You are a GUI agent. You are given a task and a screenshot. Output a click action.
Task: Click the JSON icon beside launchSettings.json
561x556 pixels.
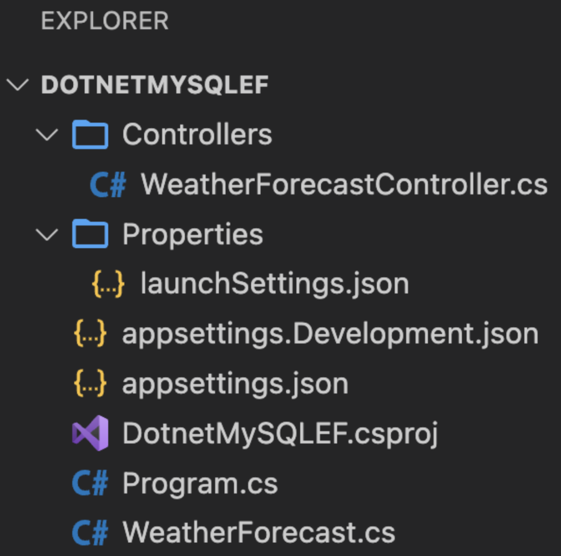pyautogui.click(x=108, y=284)
